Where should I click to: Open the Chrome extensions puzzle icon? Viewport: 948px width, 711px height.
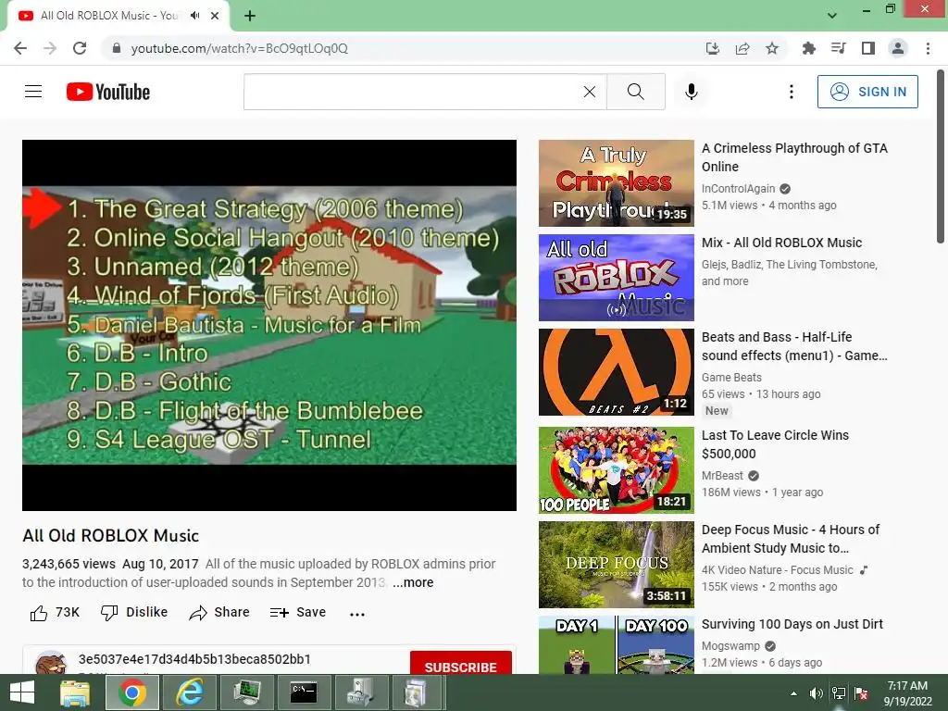809,48
